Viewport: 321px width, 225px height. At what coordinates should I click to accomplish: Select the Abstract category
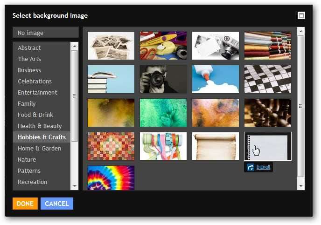click(42, 48)
